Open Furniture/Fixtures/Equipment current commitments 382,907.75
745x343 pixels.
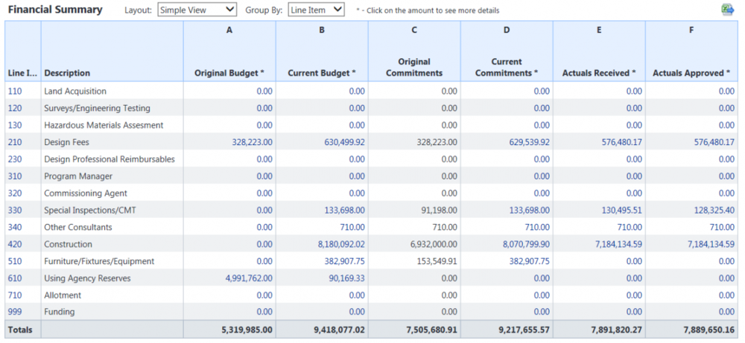529,261
